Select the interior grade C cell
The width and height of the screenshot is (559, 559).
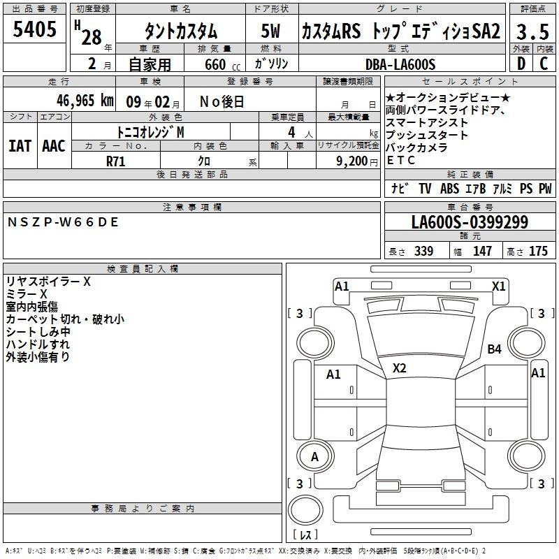tap(544, 64)
